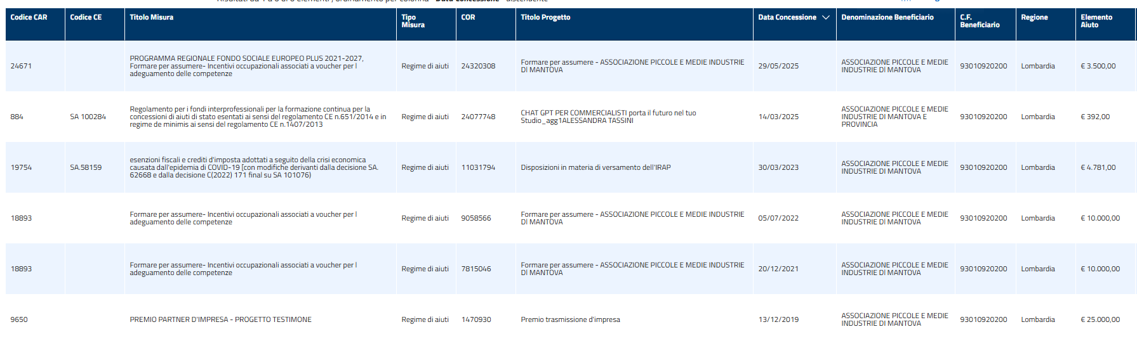This screenshot has height=341, width=1137.
Task: Sort by Denominazione Beneficiario column header
Action: (887, 18)
